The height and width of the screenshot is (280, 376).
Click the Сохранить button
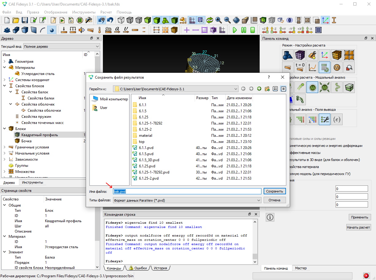click(x=275, y=191)
